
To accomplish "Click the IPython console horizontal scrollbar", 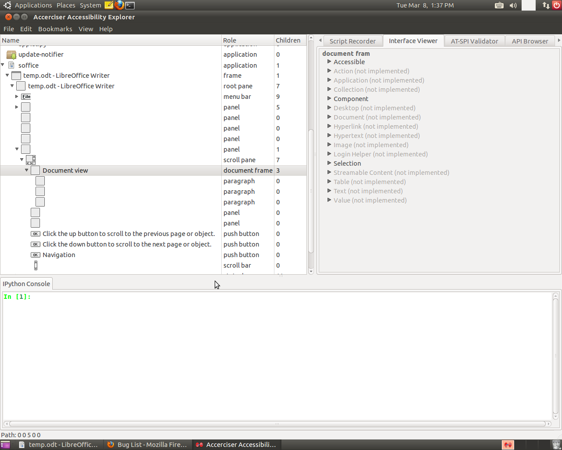I will [277, 424].
